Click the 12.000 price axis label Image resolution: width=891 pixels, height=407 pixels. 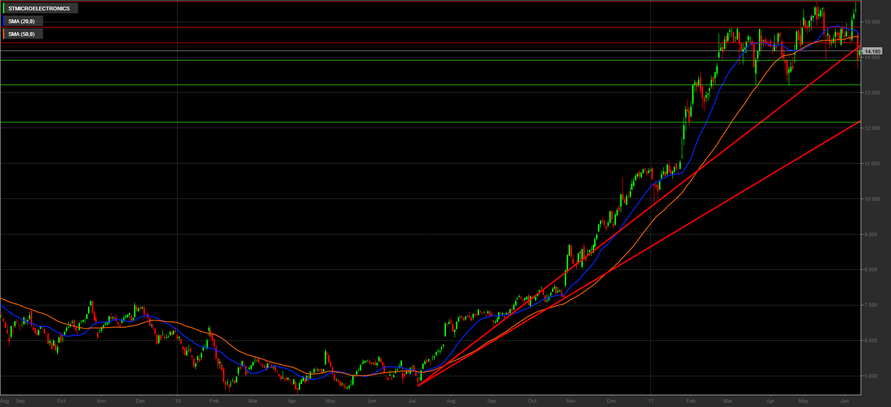(x=872, y=129)
